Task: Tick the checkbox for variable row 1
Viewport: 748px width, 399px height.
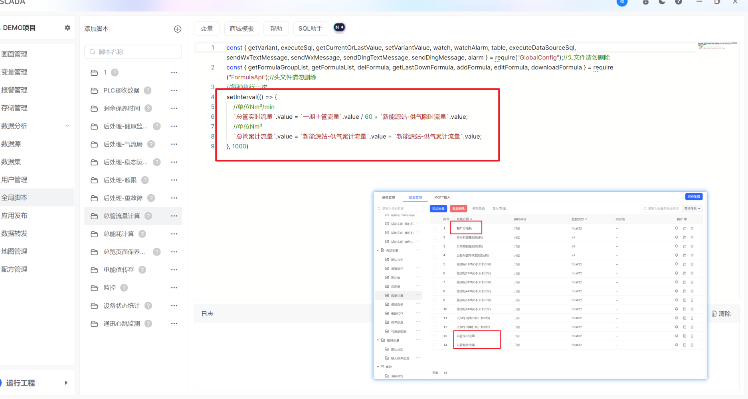Action: pyautogui.click(x=435, y=228)
